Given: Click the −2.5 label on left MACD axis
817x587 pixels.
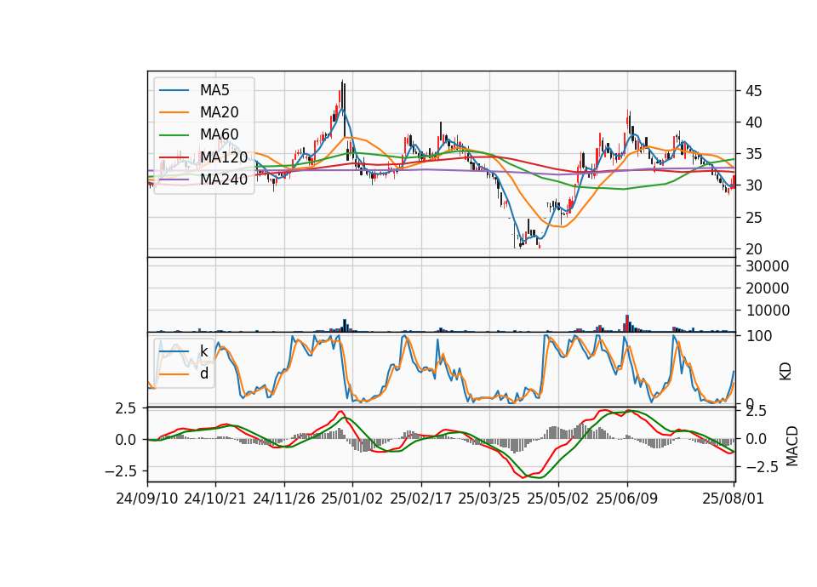Looking at the screenshot, I should click(120, 471).
